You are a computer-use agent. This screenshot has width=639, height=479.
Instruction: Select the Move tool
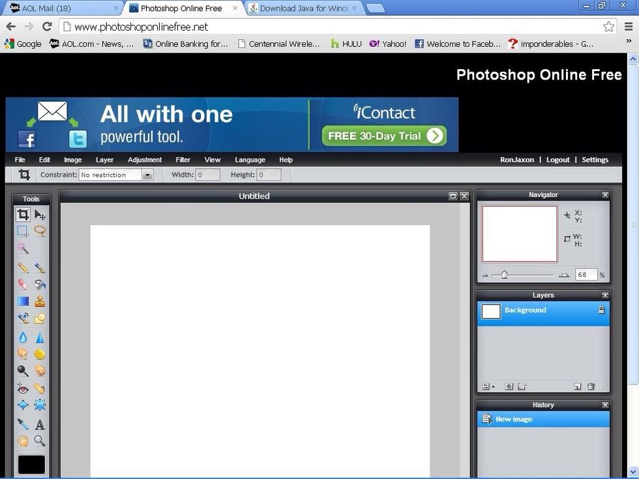[40, 214]
